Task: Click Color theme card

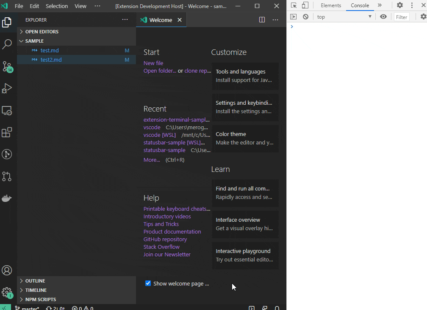Action: point(245,139)
